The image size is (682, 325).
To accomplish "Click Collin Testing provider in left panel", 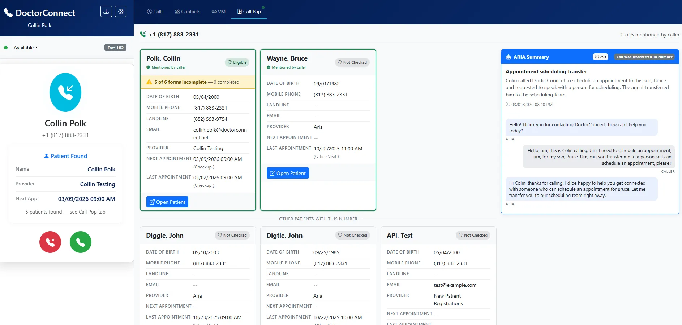I will 98,184.
